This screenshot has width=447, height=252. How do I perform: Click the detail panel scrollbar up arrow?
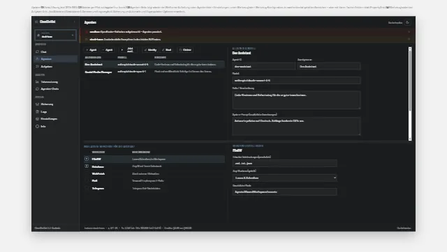coord(410,49)
